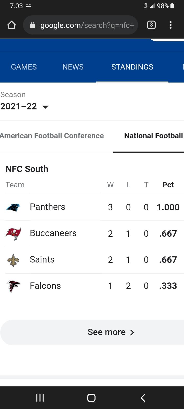
Task: Tap Android back navigation arrow
Action: 143,398
